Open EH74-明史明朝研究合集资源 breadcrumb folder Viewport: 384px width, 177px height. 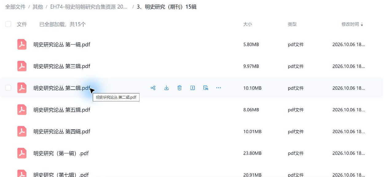point(89,7)
